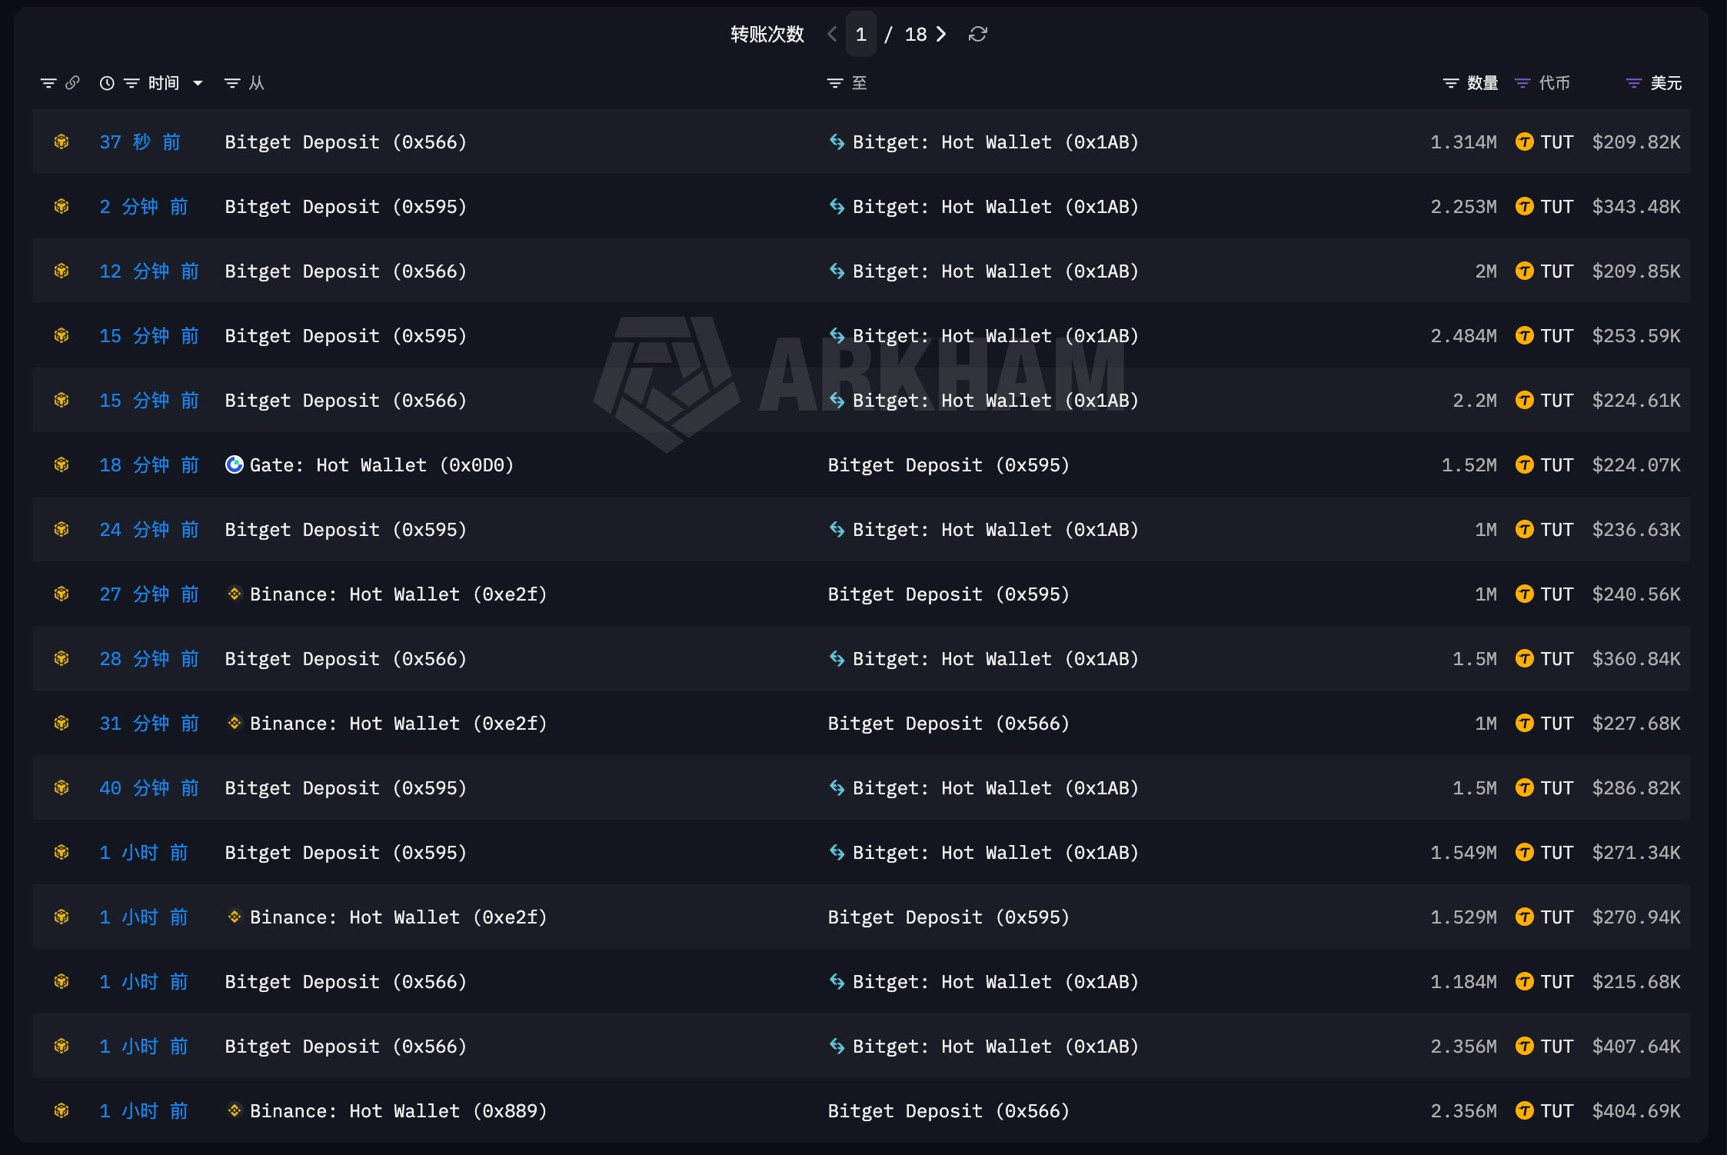
Task: Click TUT token icon in first row
Action: (x=1524, y=142)
